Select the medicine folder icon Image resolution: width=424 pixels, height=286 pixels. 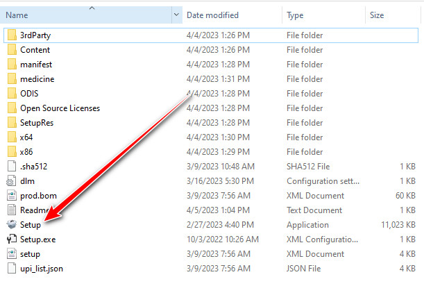click(x=11, y=79)
